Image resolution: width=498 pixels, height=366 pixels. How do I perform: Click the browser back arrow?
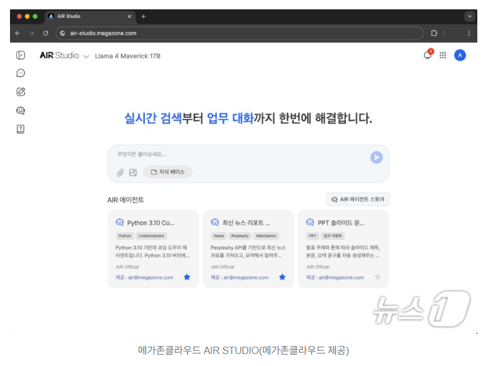click(x=17, y=33)
